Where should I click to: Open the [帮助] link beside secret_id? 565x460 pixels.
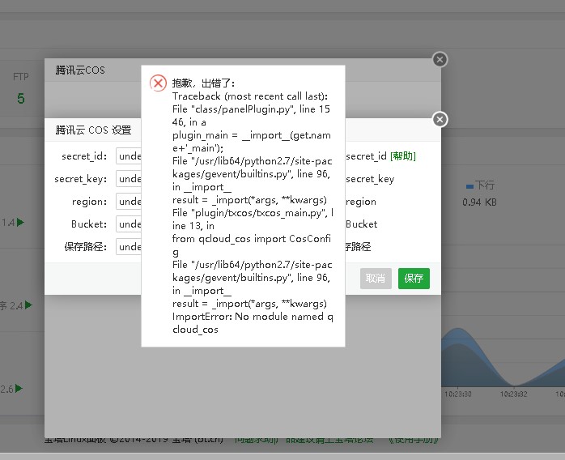[403, 156]
